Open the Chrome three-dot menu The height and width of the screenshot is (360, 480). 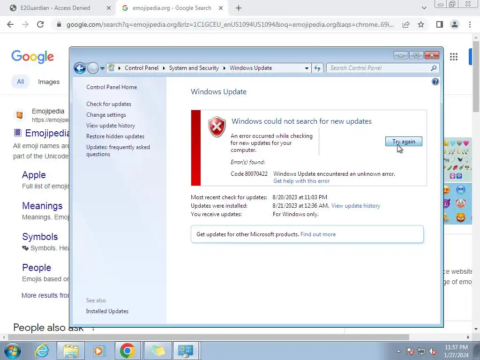coord(470,24)
